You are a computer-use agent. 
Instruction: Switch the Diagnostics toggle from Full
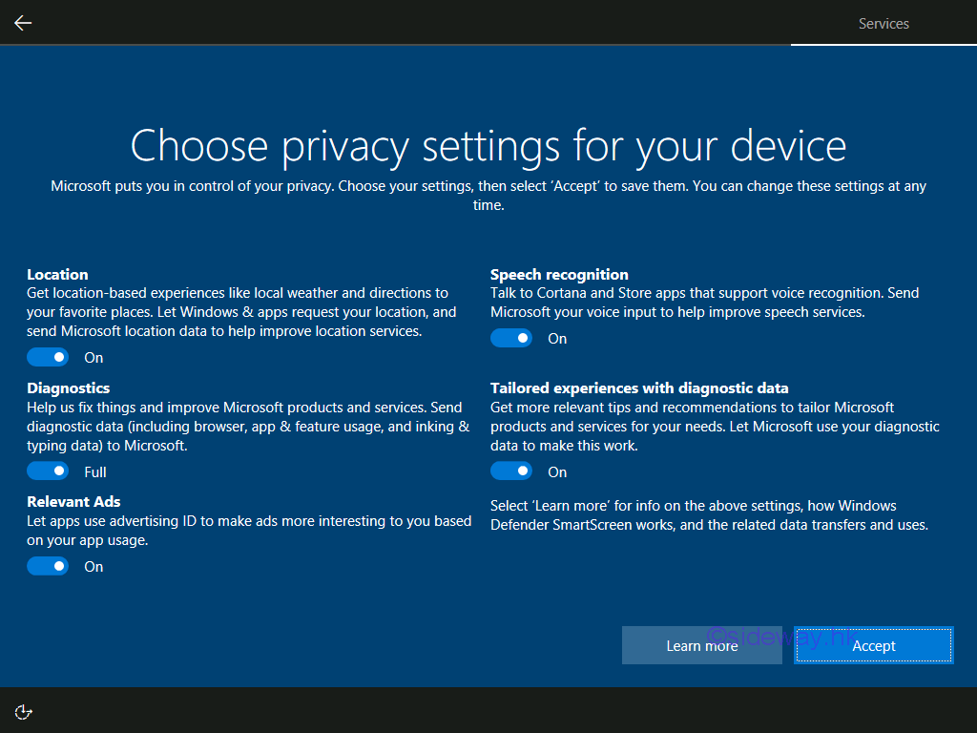pos(48,471)
